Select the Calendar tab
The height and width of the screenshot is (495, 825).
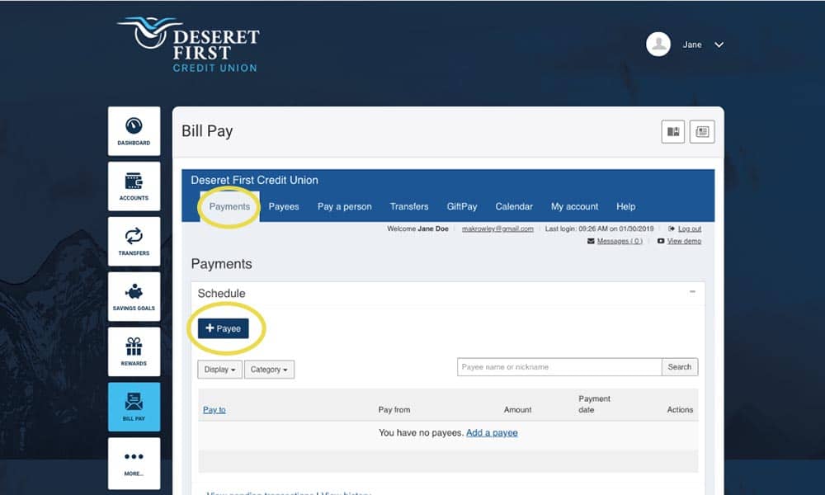click(514, 206)
